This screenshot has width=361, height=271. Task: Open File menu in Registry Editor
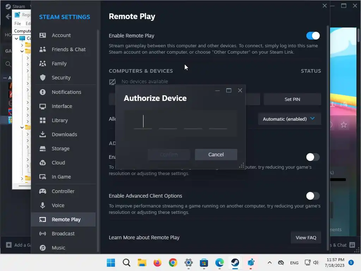click(x=18, y=24)
